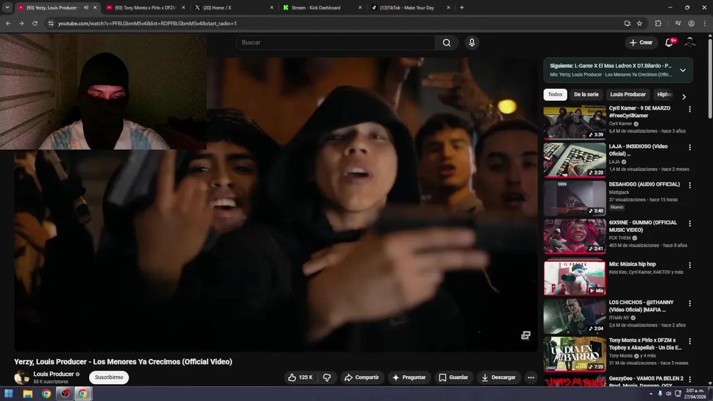Close the Kick Dashboard tab

point(360,8)
